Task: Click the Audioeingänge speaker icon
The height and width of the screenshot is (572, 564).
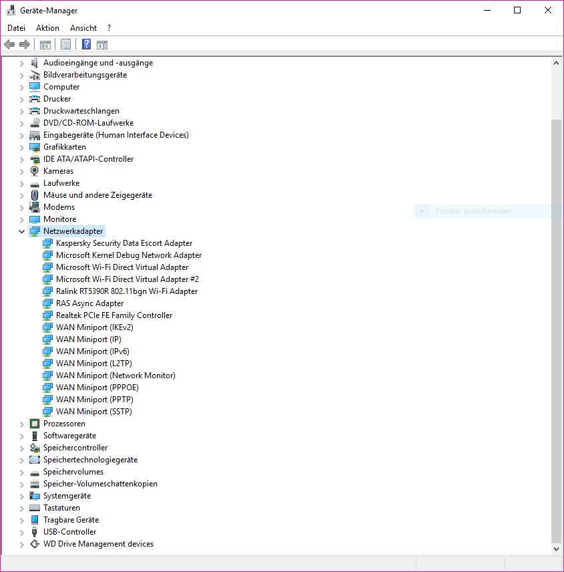Action: point(35,63)
